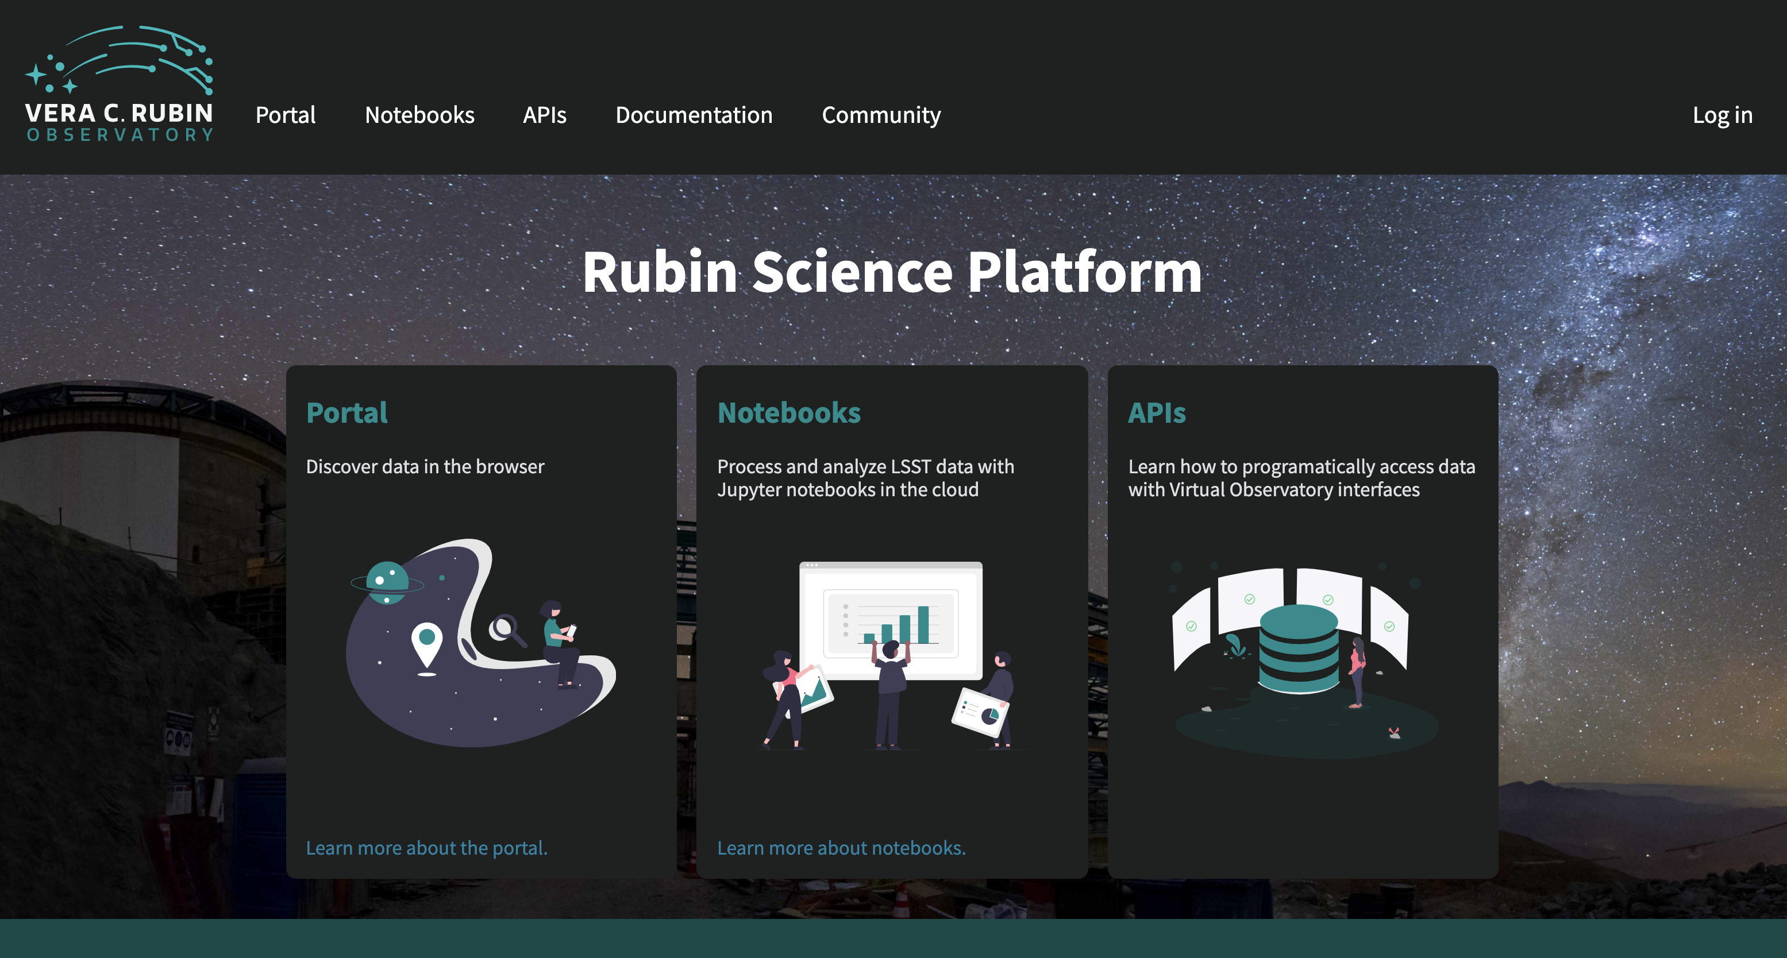Click the Notebooks card heading

pos(789,412)
